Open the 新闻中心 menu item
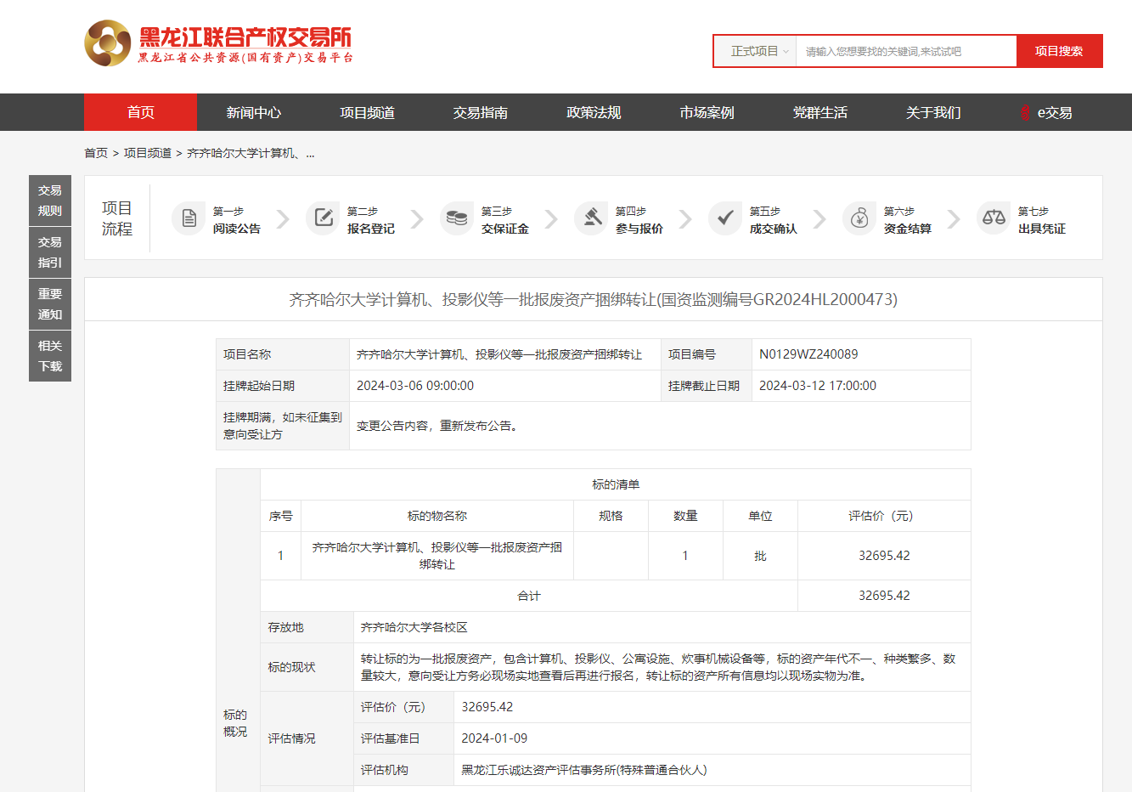This screenshot has height=792, width=1132. [253, 112]
